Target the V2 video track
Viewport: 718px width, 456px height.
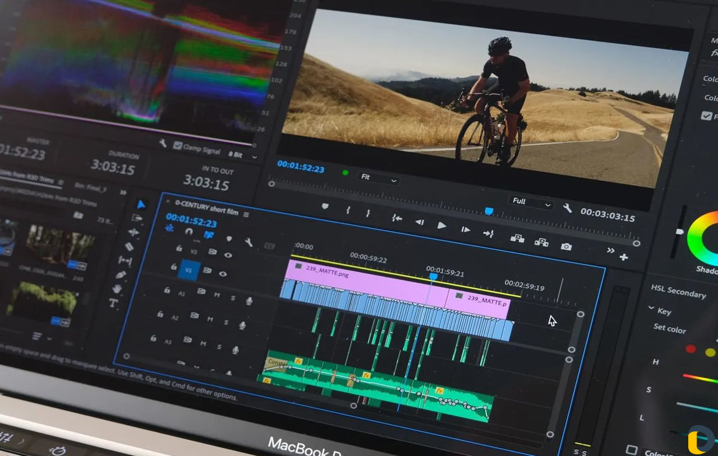point(194,252)
